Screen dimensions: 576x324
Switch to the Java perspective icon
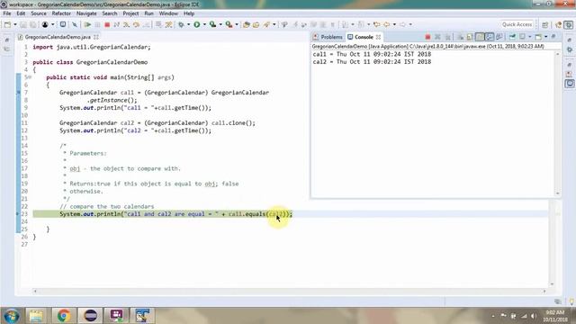[559, 24]
